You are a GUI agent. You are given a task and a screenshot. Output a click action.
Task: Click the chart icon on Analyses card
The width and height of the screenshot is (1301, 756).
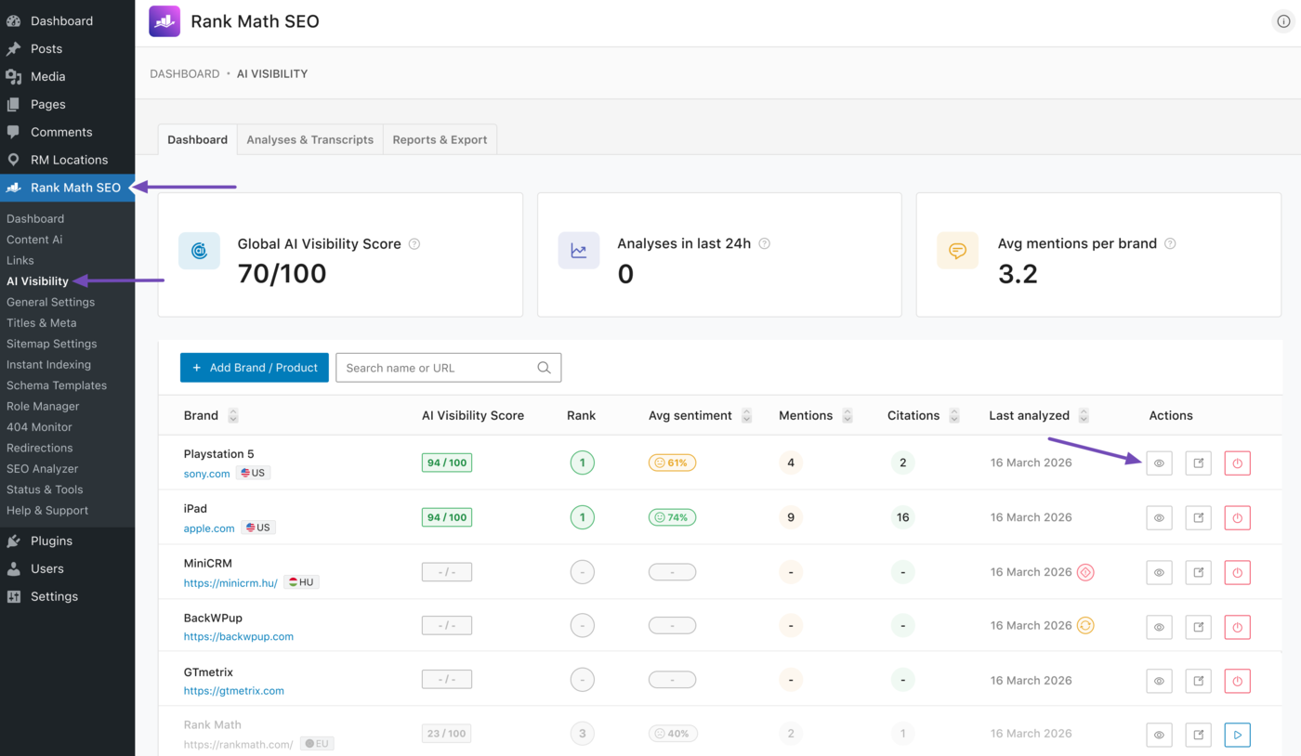579,251
